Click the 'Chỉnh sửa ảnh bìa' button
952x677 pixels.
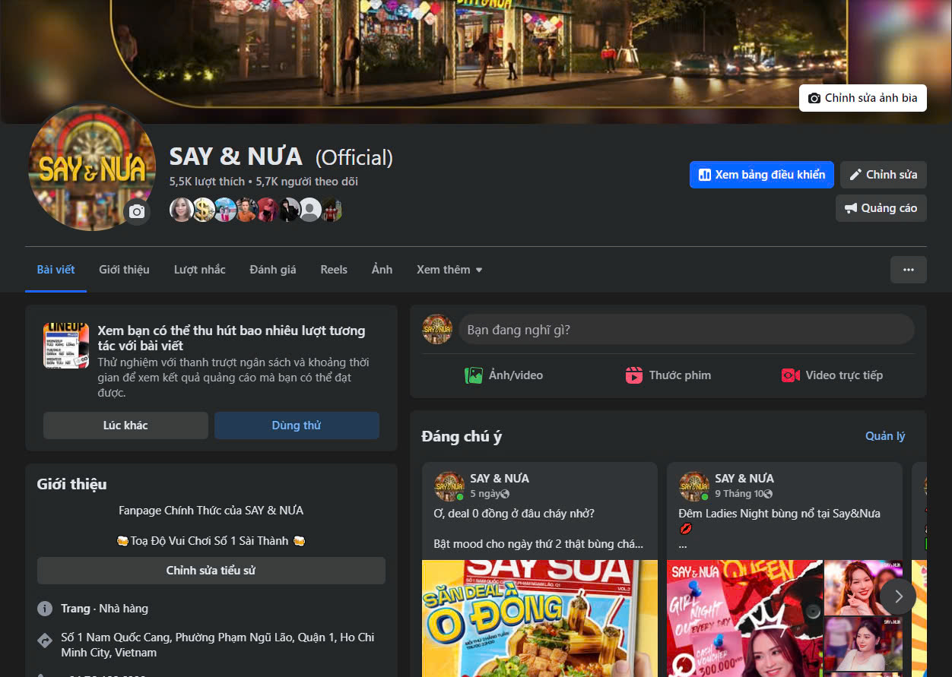[x=863, y=98]
